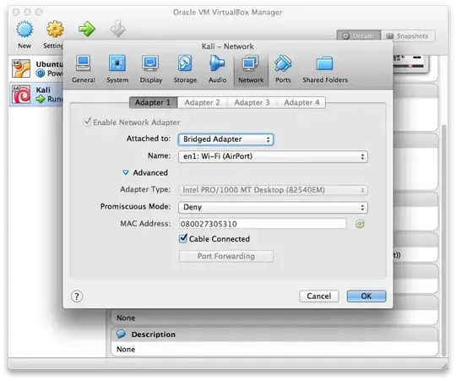Select the Ubuntu VM in the list
Viewport: 456px width, 381px height.
[36, 68]
